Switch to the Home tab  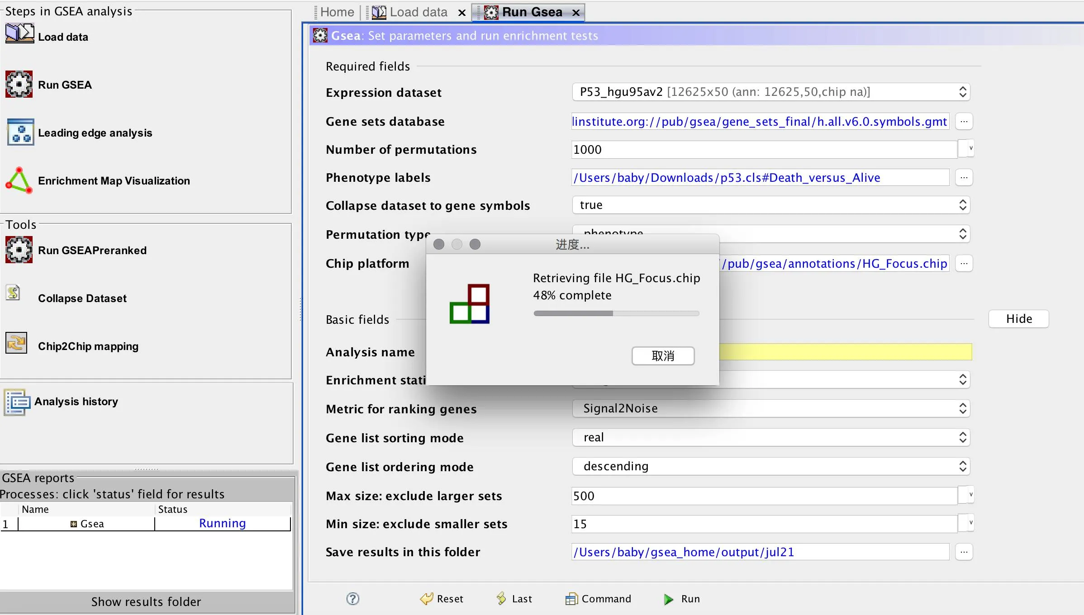337,12
